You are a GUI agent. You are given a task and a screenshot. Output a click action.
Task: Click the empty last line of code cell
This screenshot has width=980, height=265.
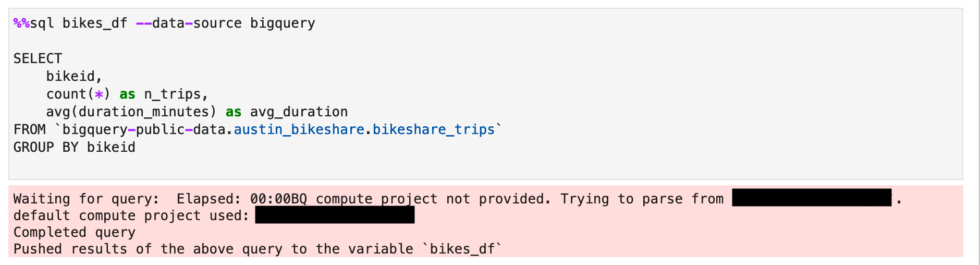coord(485,165)
